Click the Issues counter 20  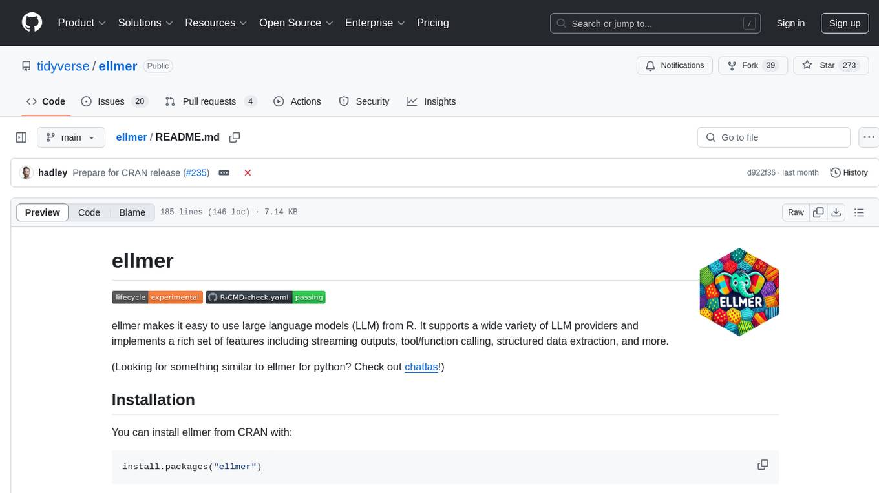coord(140,101)
